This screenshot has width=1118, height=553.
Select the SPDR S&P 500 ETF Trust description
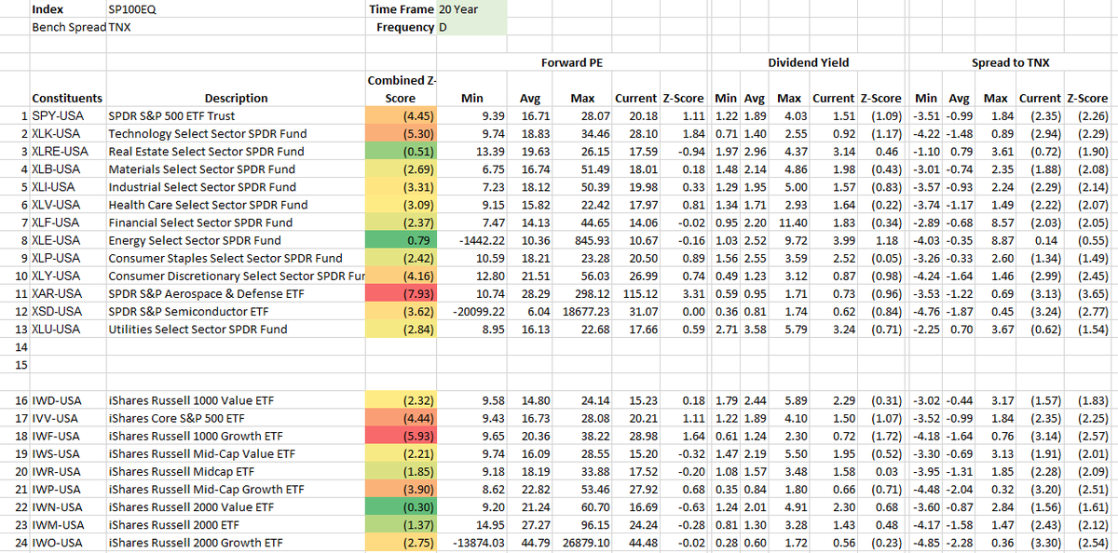(171, 115)
